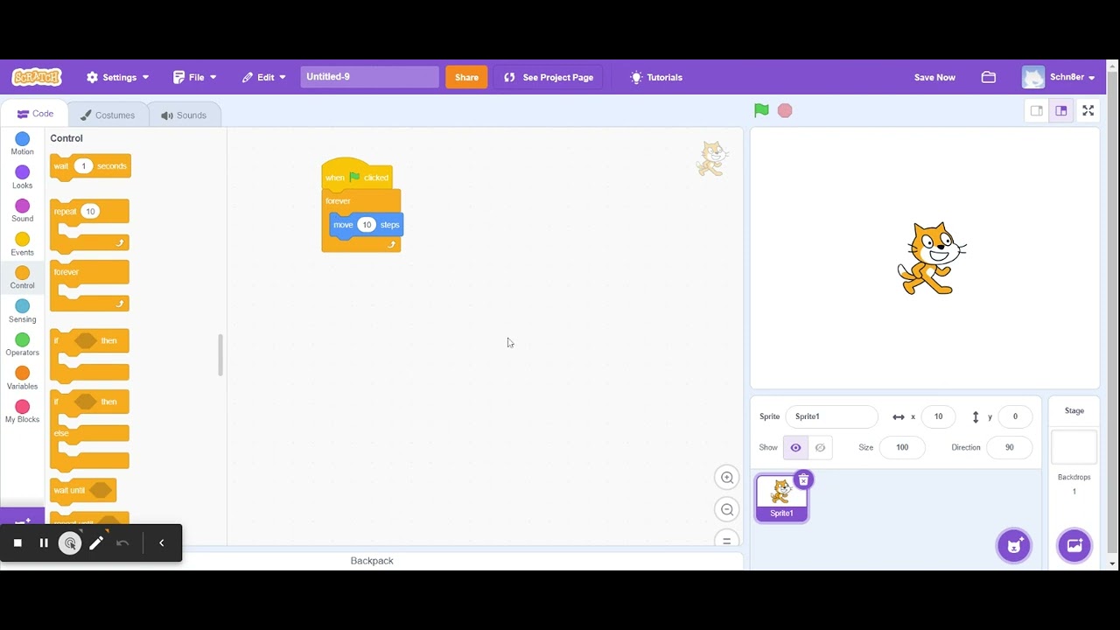Click the red stop sign
1120x630 pixels.
click(785, 110)
